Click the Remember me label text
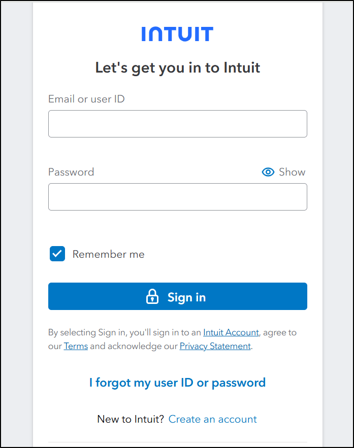Image resolution: width=354 pixels, height=448 pixels. click(108, 254)
